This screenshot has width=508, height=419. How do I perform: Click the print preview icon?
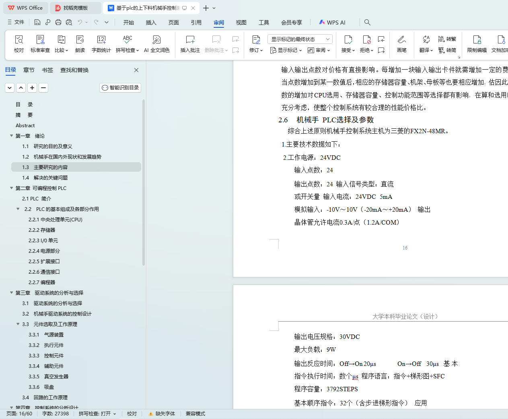pyautogui.click(x=69, y=23)
